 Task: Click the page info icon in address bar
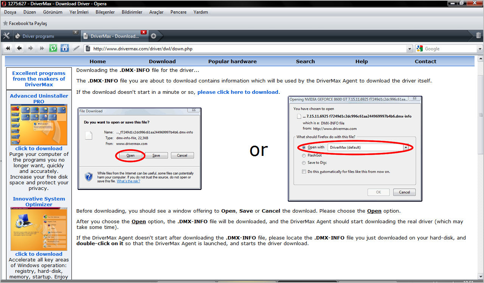click(88, 48)
